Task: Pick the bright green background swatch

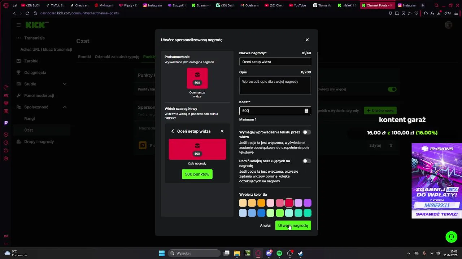Action: pyautogui.click(x=280, y=213)
